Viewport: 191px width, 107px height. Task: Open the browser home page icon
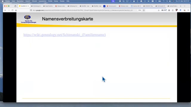pos(16,10)
